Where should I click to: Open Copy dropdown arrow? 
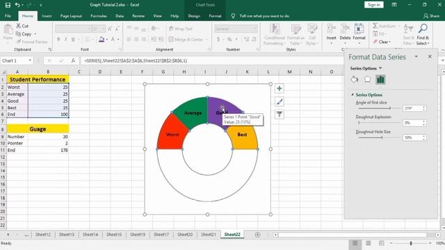[x=35, y=34]
